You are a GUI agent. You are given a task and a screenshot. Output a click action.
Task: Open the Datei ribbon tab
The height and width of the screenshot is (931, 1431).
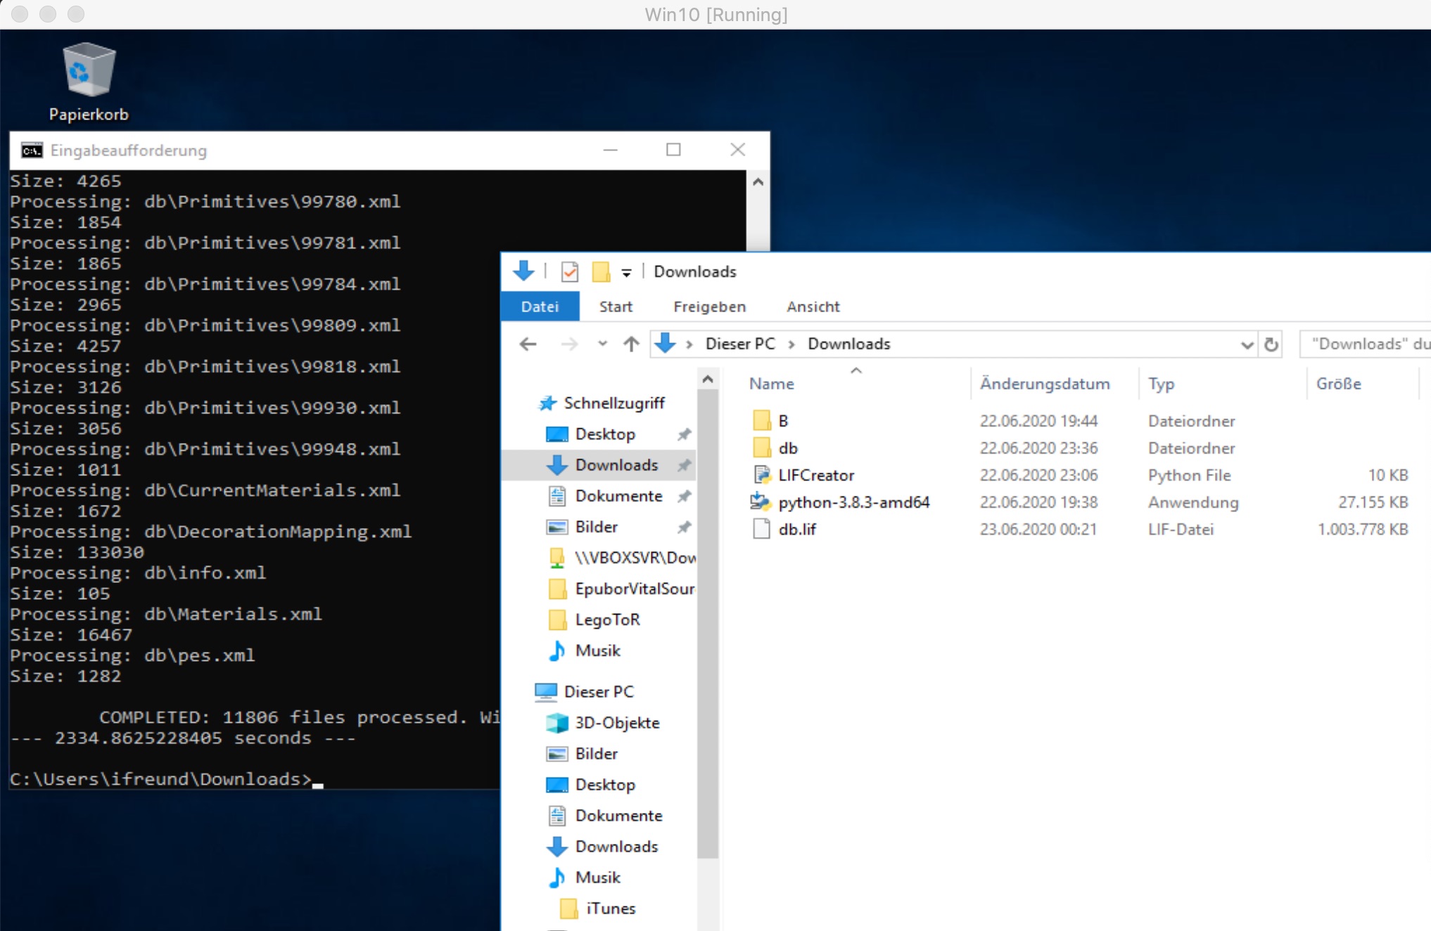click(540, 307)
